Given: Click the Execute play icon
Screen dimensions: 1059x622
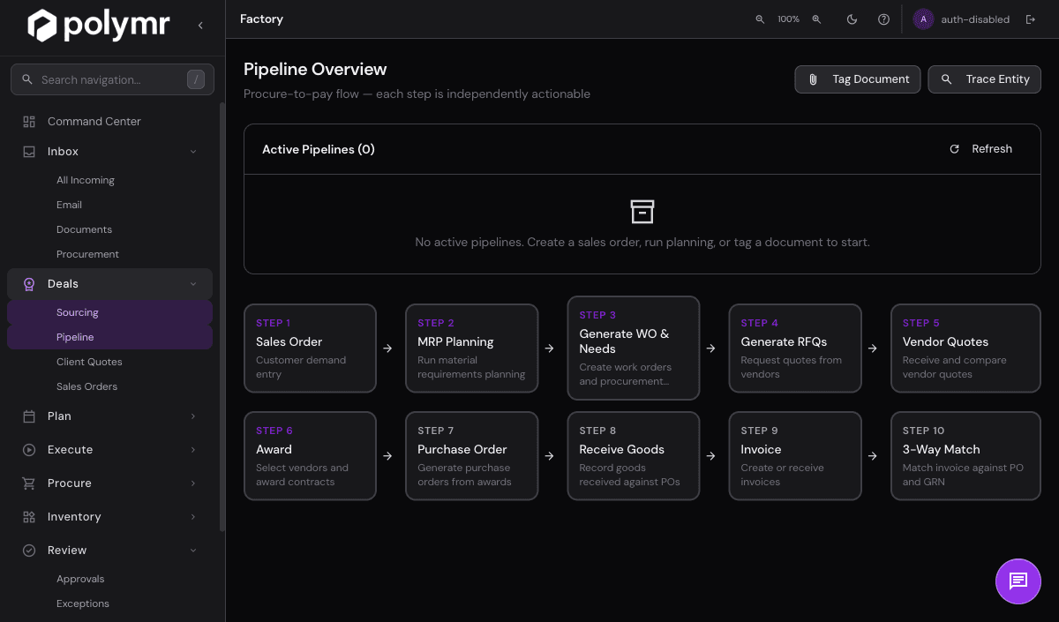Looking at the screenshot, I should (29, 450).
